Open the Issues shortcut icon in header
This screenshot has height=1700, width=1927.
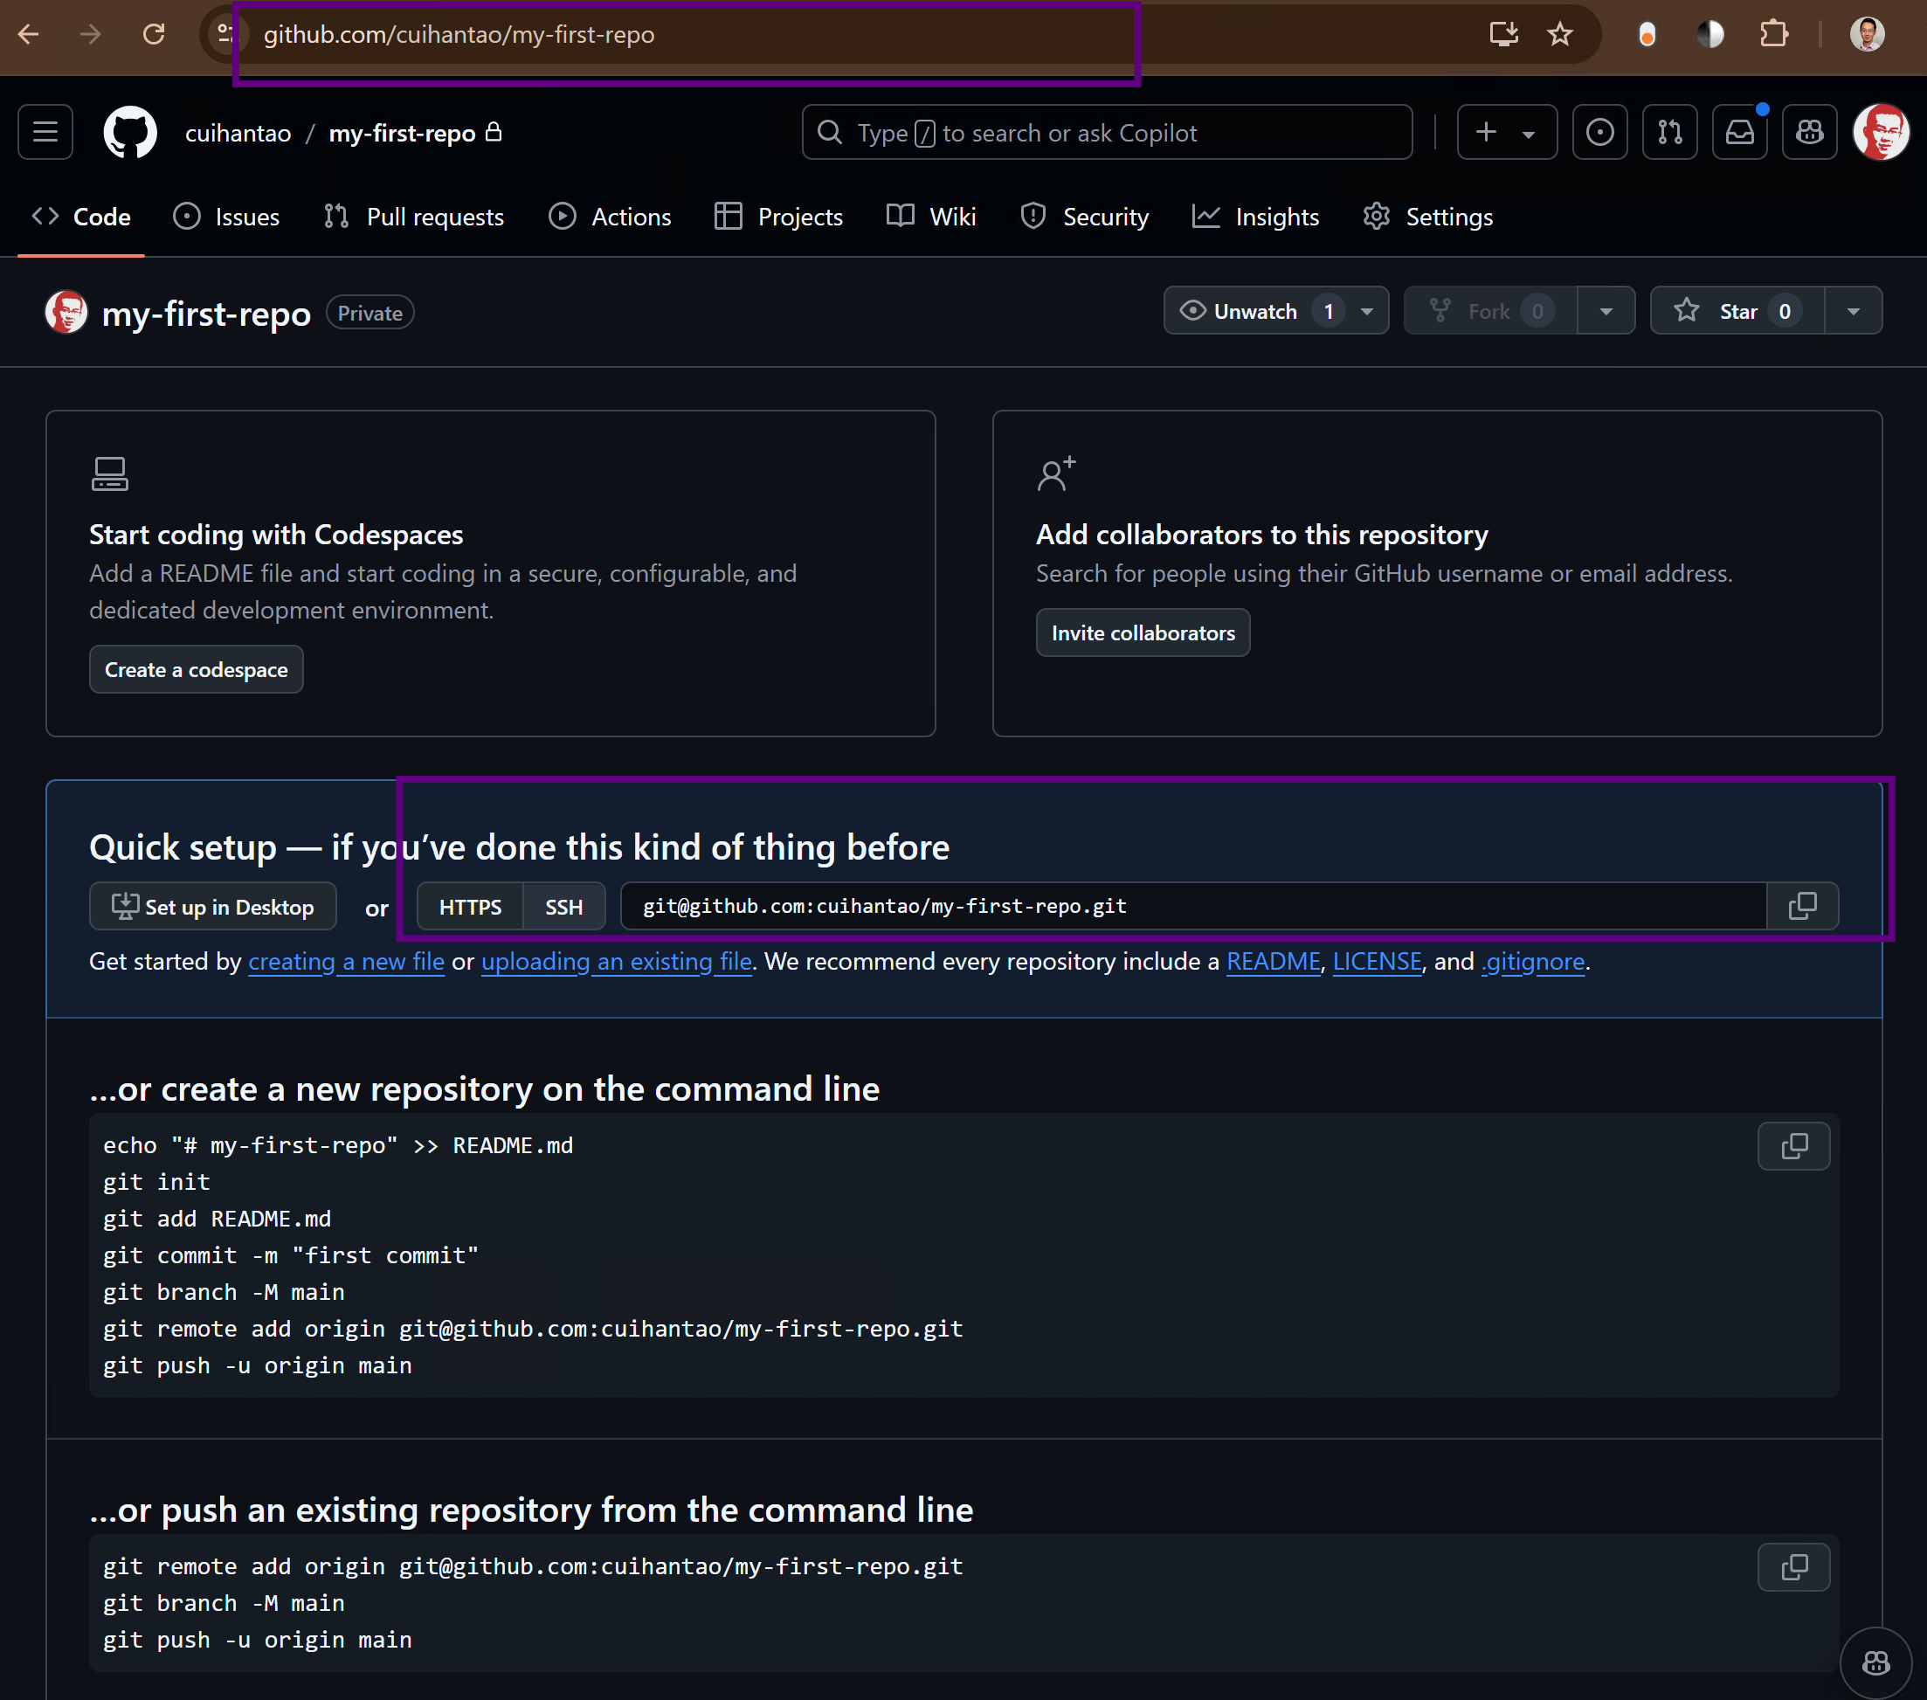pos(1599,132)
